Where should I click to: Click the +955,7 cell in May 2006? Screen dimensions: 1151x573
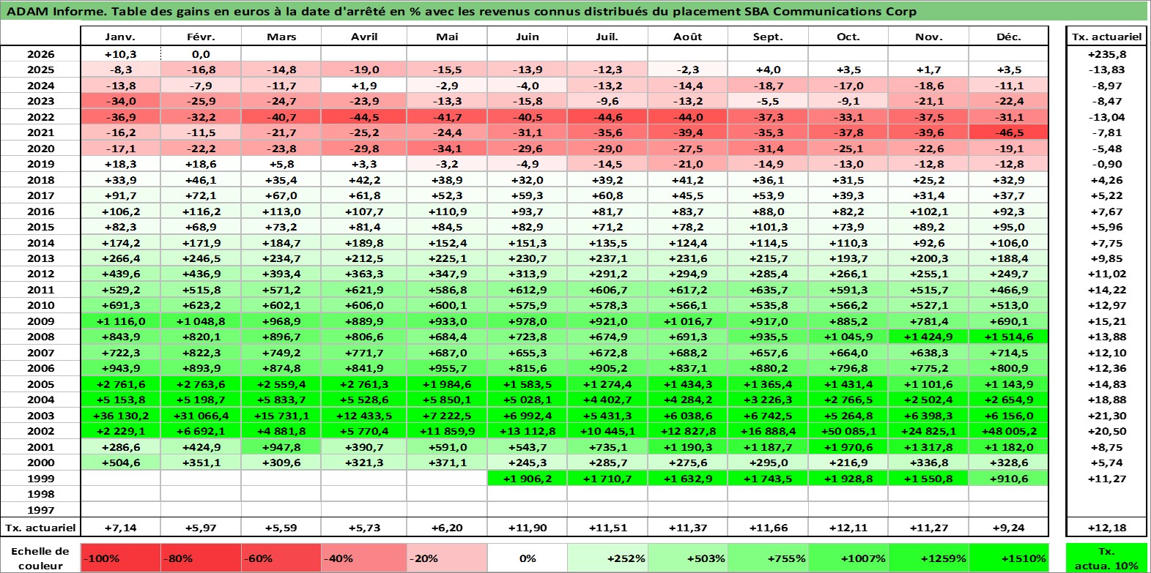click(x=447, y=368)
